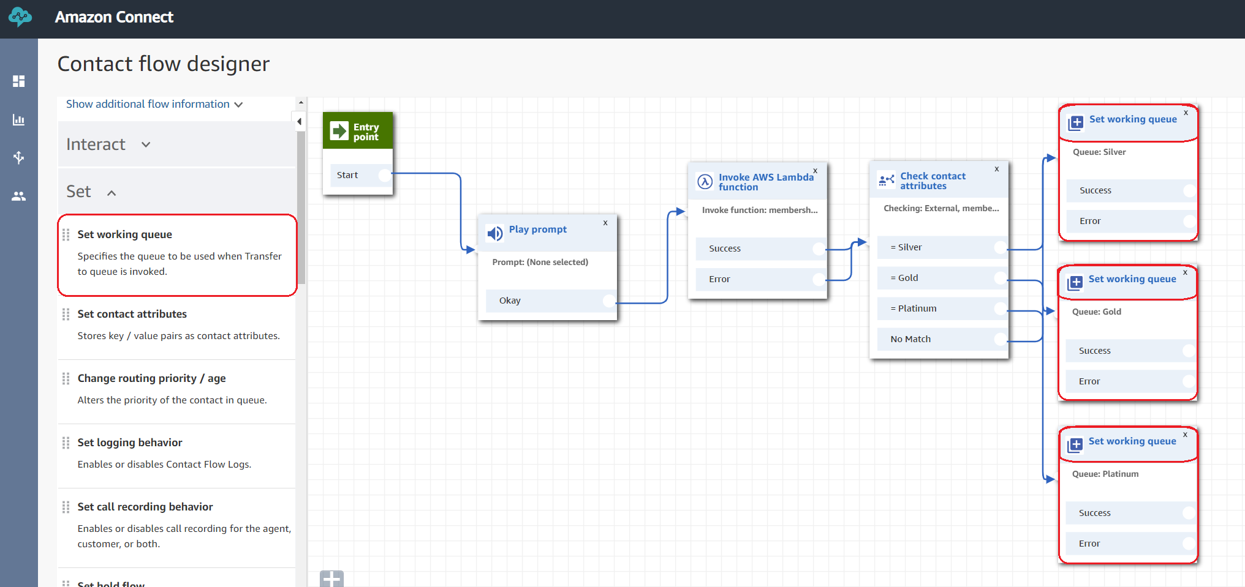
Task: Click the palette scrollbar thumb
Action: click(x=301, y=208)
